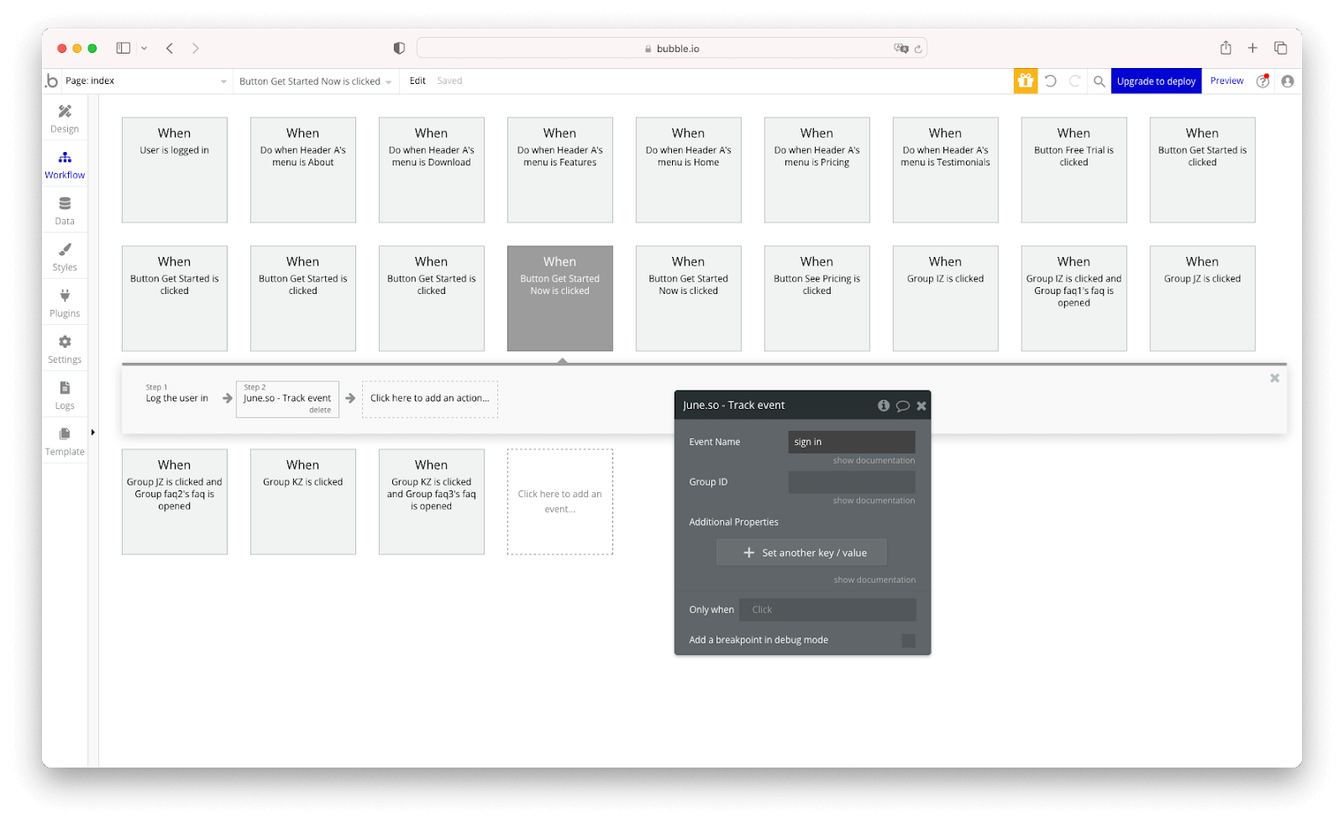Viewport: 1344px width, 823px height.
Task: Open the Page: index dropdown
Action: (x=143, y=81)
